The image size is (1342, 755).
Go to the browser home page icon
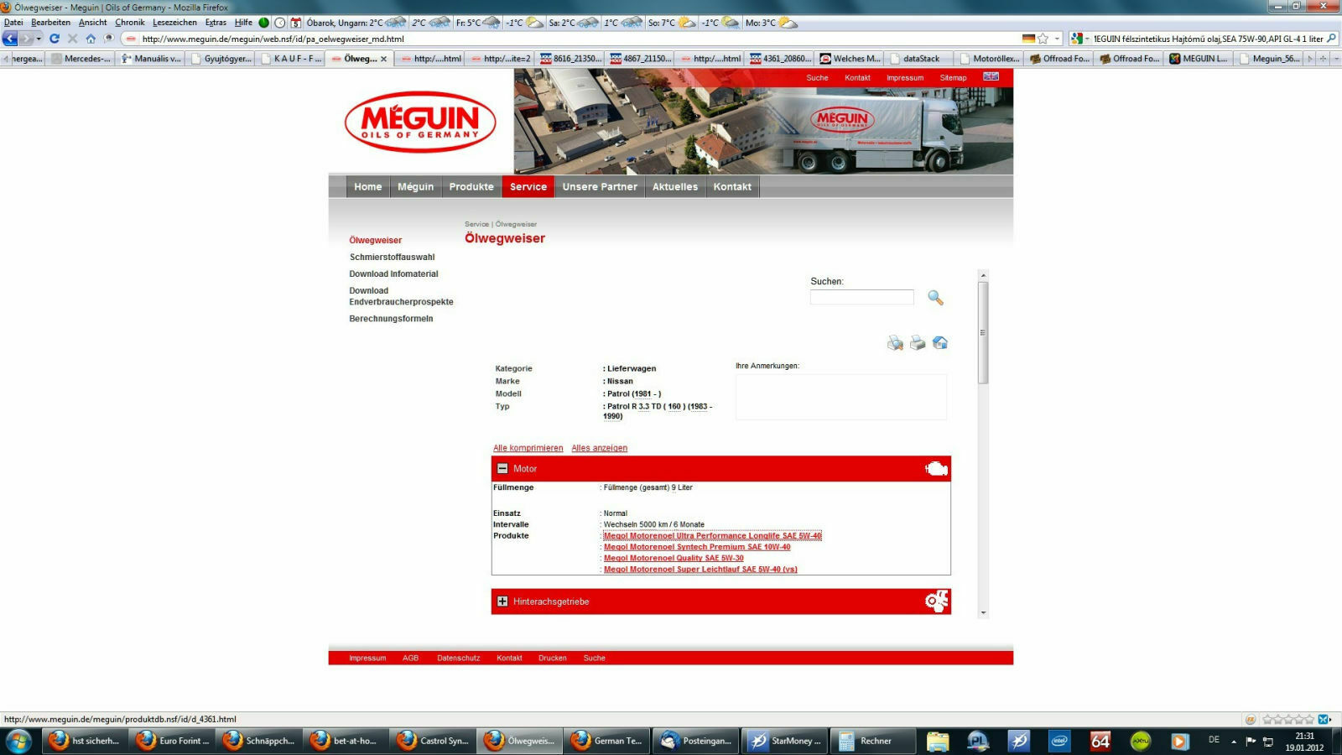coord(91,39)
